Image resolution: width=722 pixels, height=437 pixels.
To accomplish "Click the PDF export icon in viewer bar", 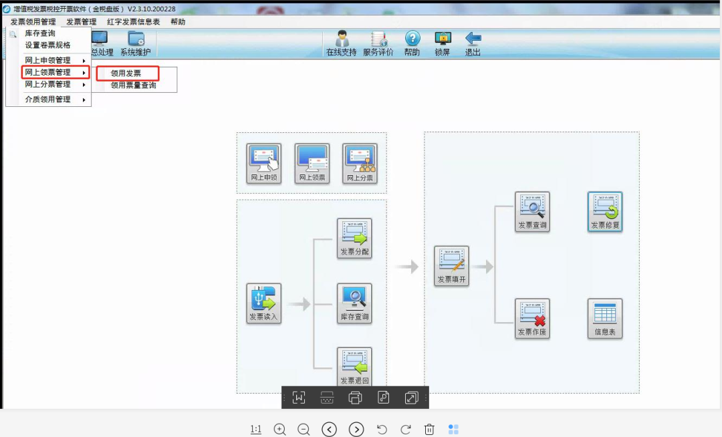I will [x=384, y=398].
